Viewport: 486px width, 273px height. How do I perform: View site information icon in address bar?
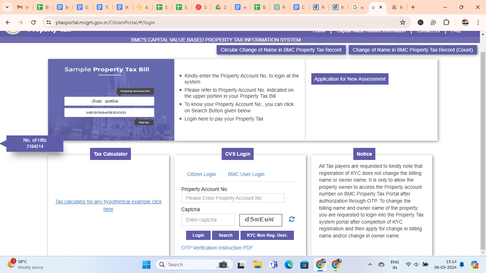49,22
